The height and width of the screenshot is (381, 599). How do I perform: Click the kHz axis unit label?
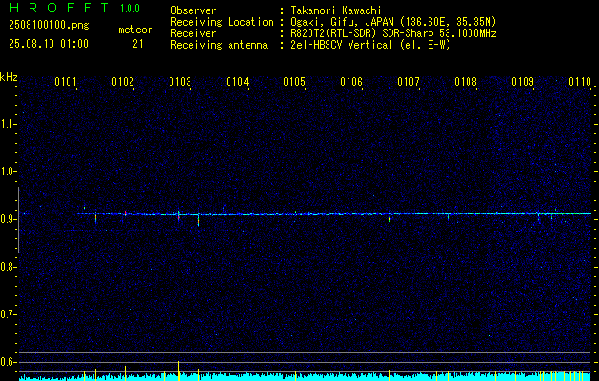coord(9,77)
